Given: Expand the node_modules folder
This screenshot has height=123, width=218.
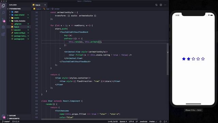Looking at the screenshot, I should [20, 21].
